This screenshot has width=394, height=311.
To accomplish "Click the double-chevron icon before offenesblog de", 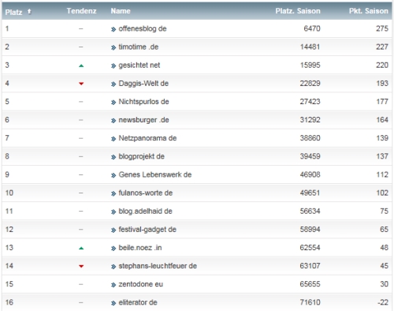I will point(113,29).
